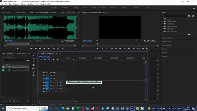Screen dimensions: 197x111
Task: Click Insert button in Source monitor
Action: 54,49
